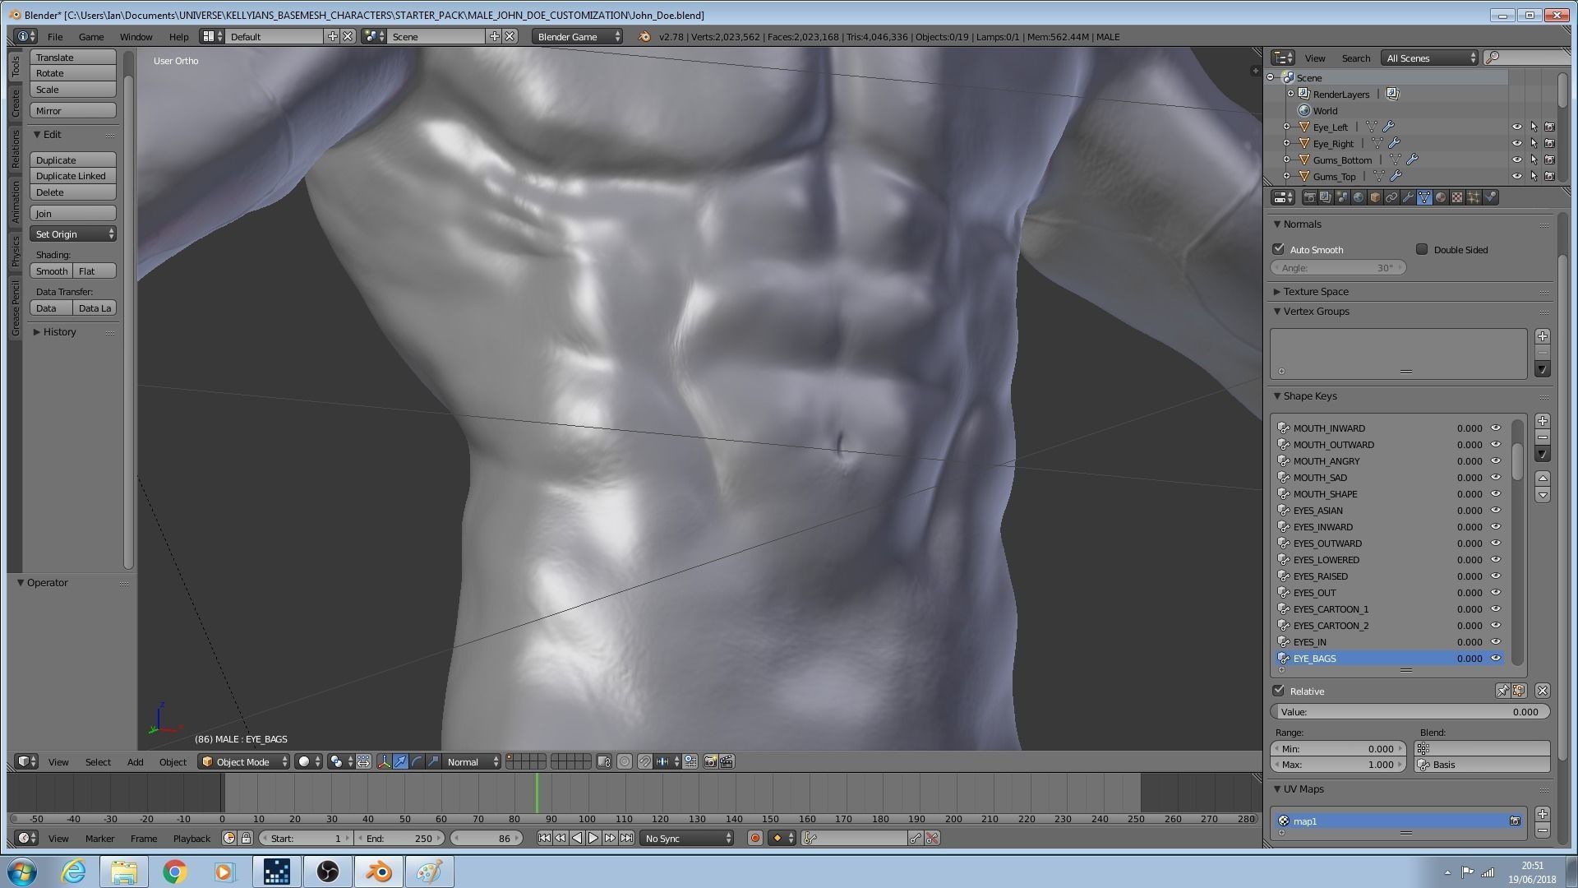
Task: Mute the EYE_BAGS shape key eye
Action: [x=1496, y=658]
